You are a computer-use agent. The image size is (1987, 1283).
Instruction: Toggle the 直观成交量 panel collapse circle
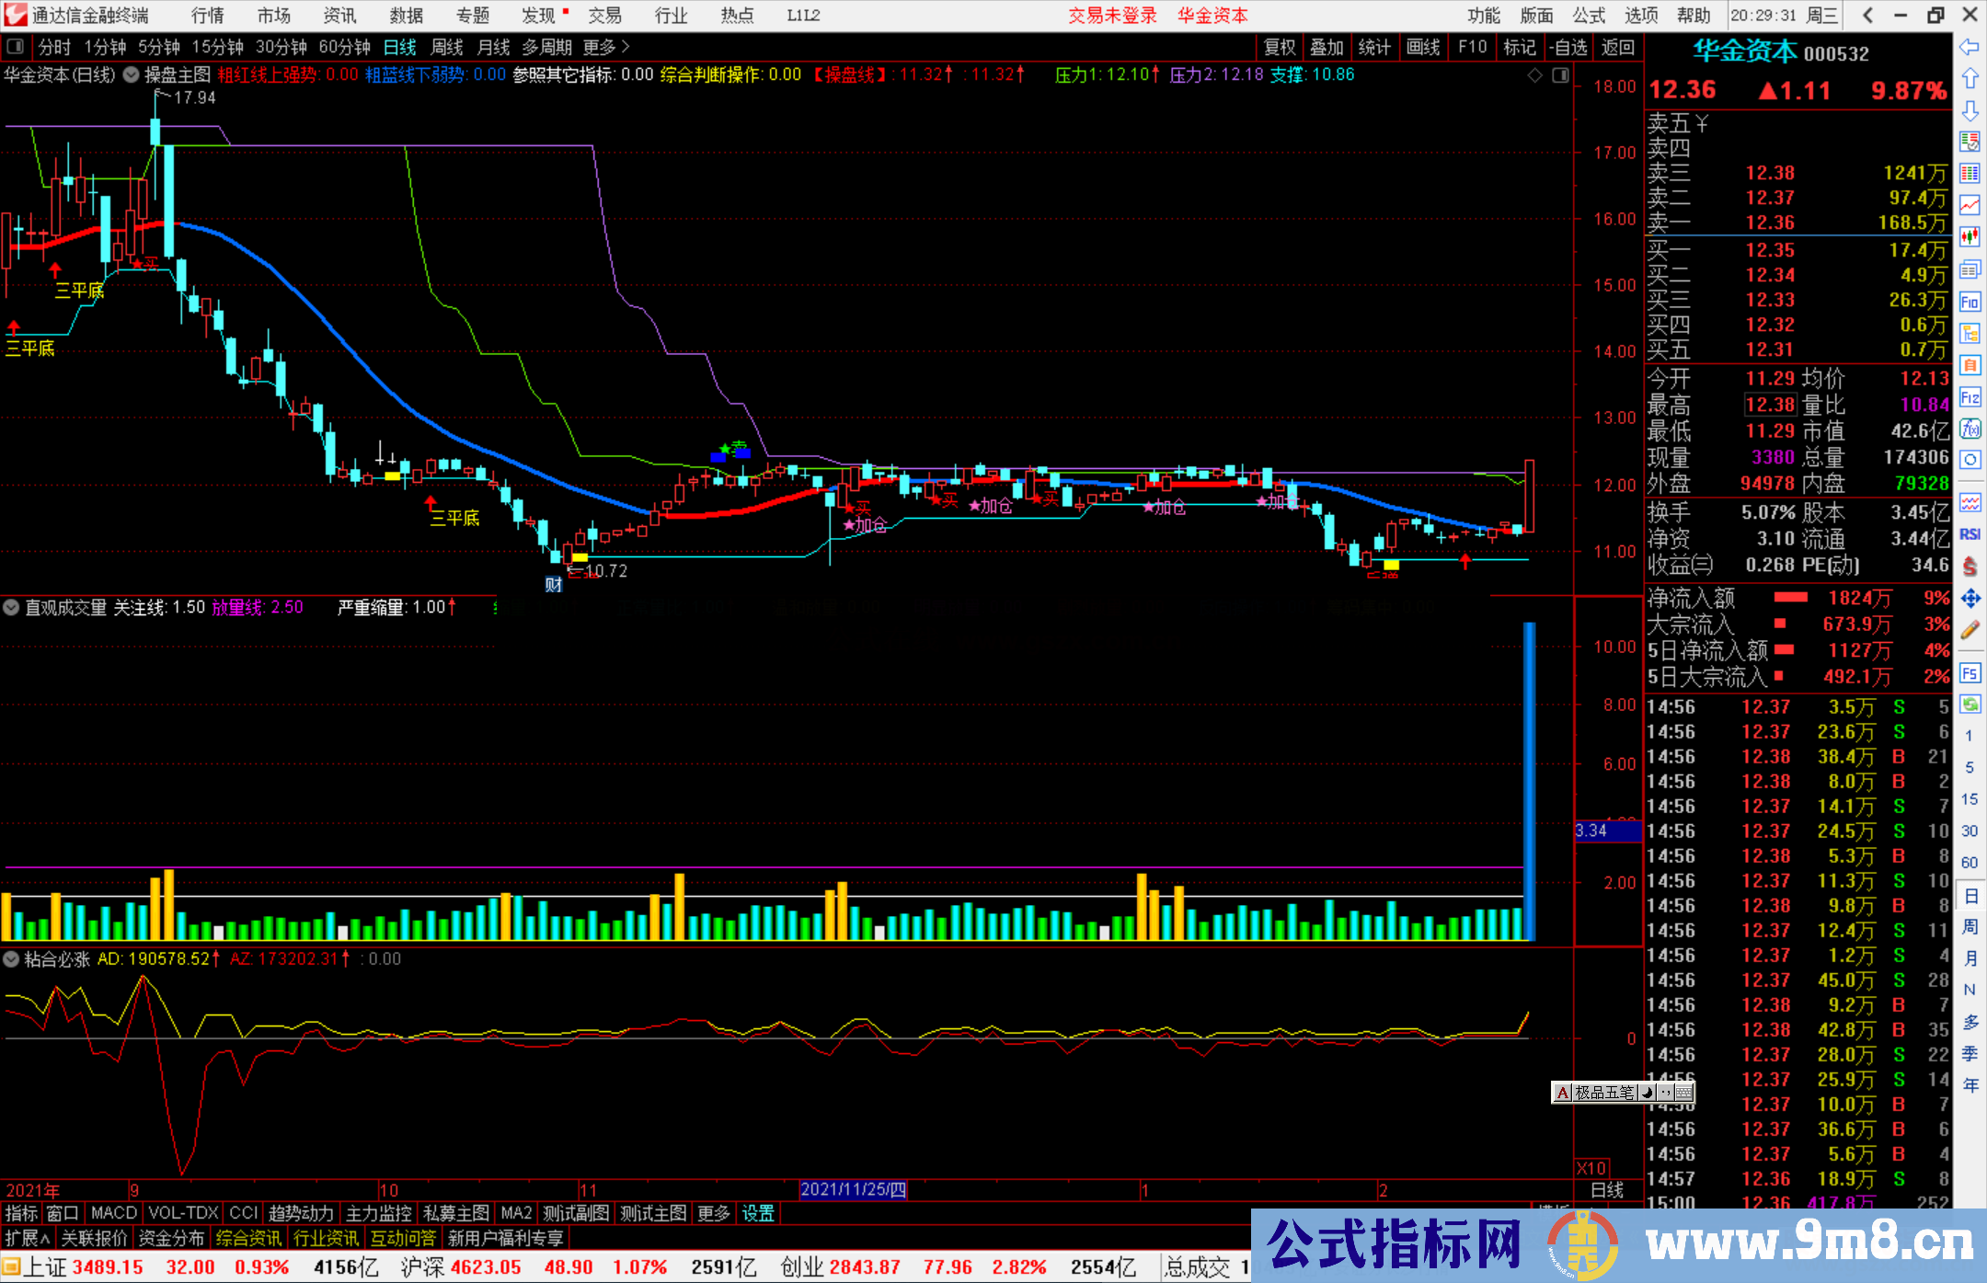(11, 607)
